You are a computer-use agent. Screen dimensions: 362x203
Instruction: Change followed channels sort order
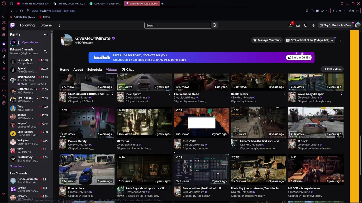[45, 51]
